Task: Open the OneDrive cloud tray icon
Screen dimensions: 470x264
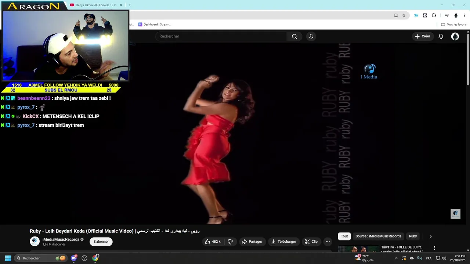Action: [x=412, y=258]
